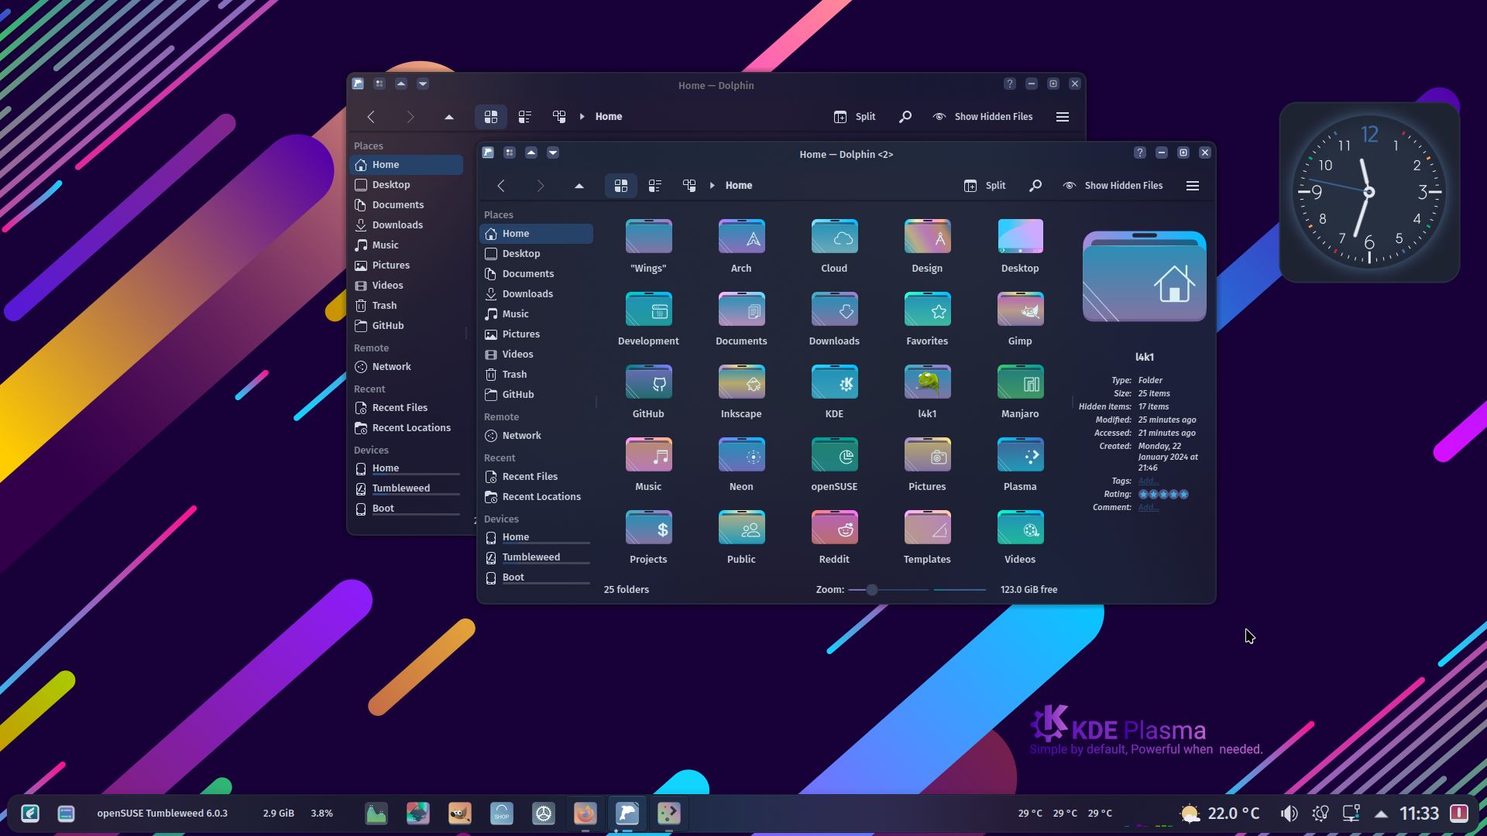Open Tumbleweed device in Dolphin <2> sidebar

pos(537,558)
